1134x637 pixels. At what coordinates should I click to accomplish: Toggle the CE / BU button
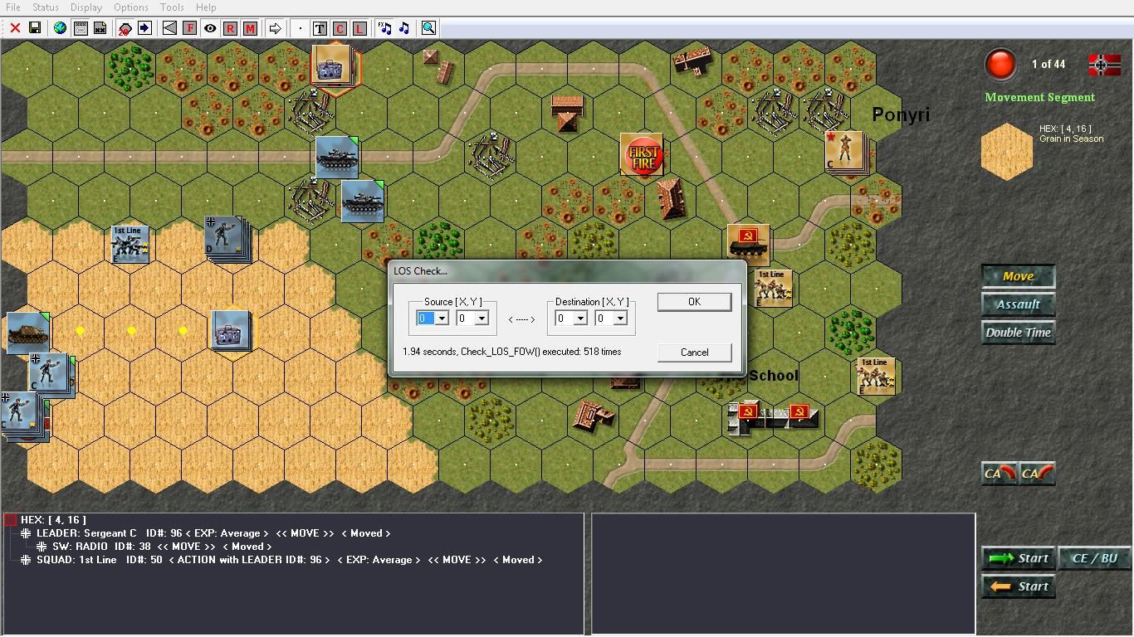tap(1095, 558)
